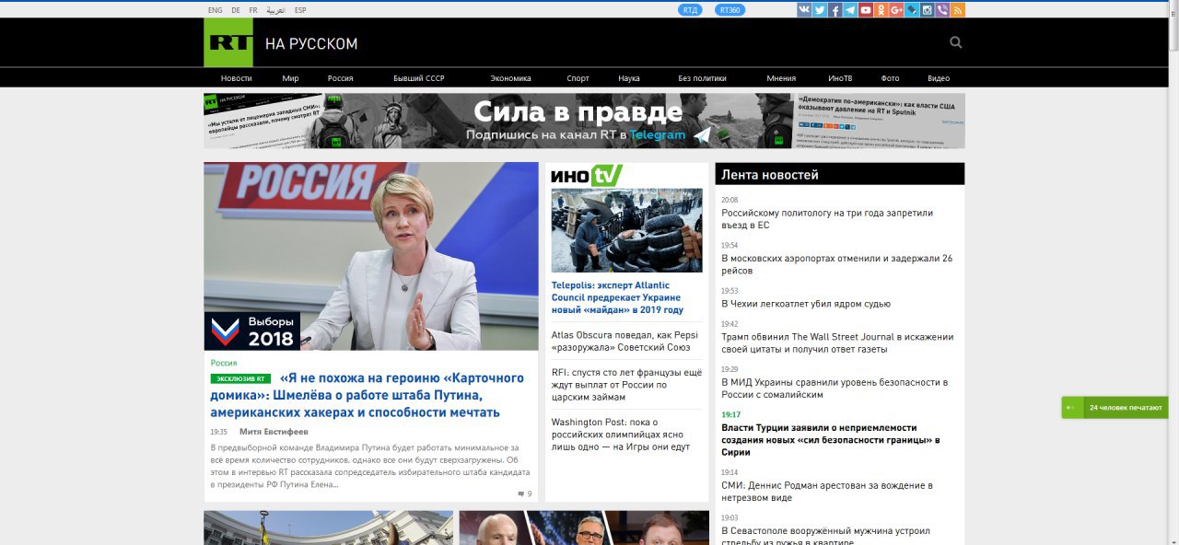Open the Фото menu item
Image resolution: width=1179 pixels, height=545 pixels.
(x=890, y=78)
